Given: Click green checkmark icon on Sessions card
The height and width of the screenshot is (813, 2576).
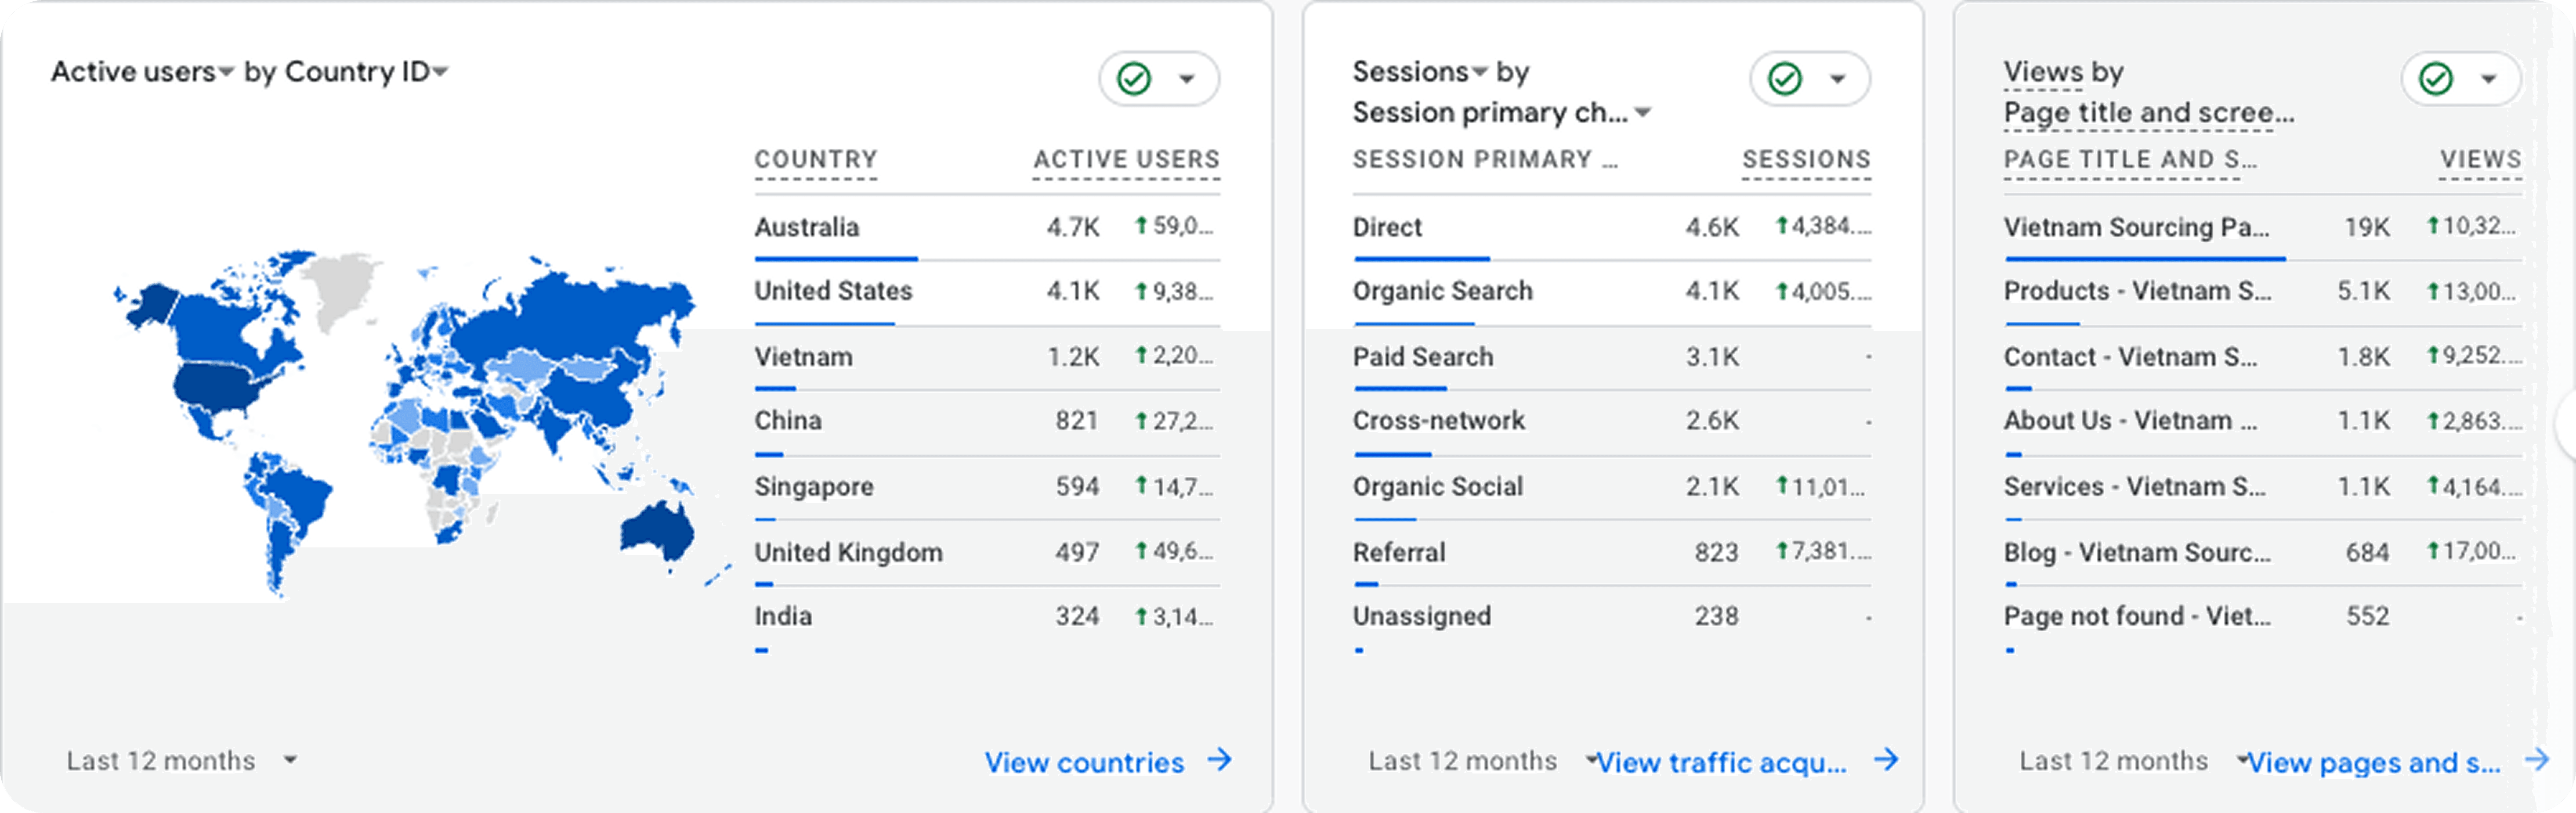Looking at the screenshot, I should click(x=1784, y=78).
